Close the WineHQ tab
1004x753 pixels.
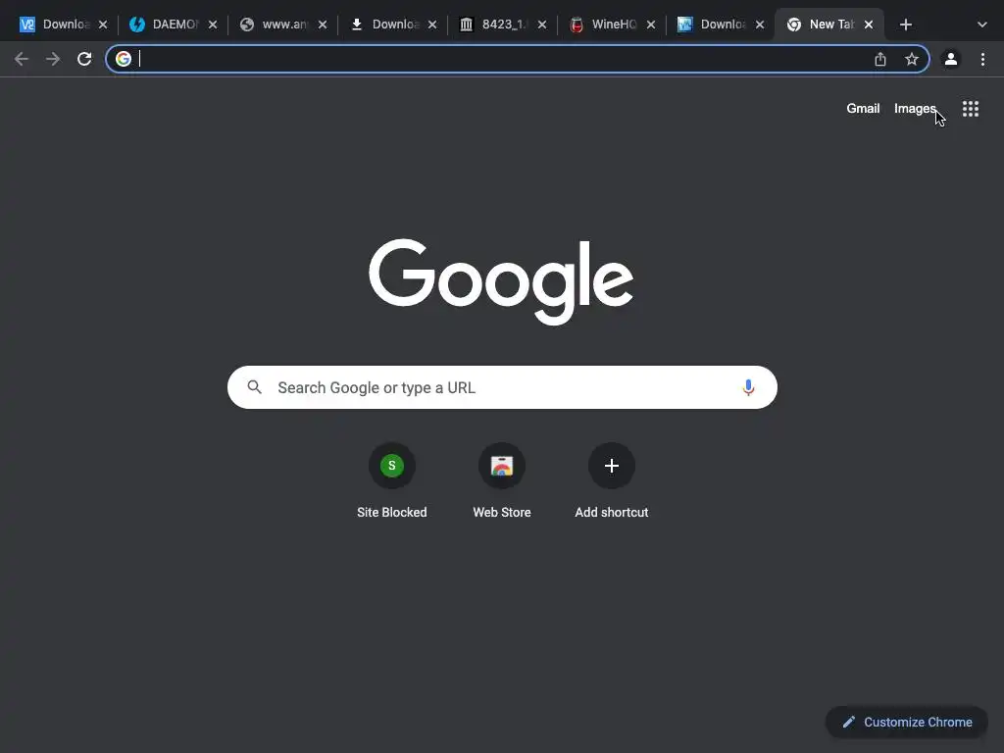coord(651,25)
